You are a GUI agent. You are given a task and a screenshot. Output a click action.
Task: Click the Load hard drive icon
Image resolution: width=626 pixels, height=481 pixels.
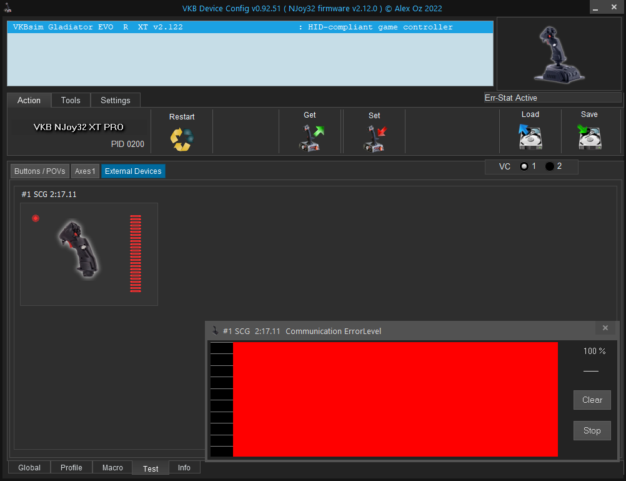coord(530,137)
